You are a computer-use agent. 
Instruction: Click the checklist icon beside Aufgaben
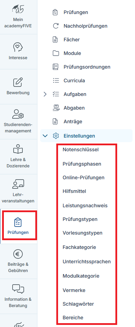coord(56,94)
